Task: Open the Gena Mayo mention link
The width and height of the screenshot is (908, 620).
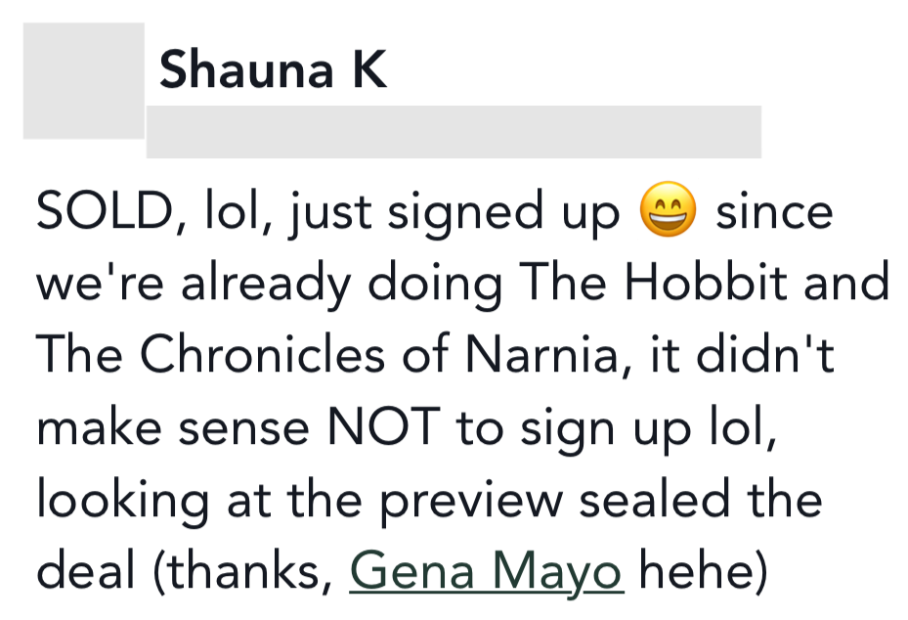Action: [487, 571]
